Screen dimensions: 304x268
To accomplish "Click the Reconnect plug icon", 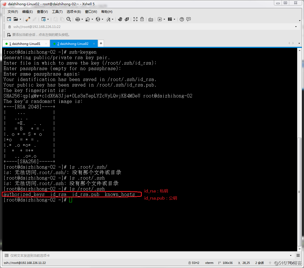I will point(28,19).
